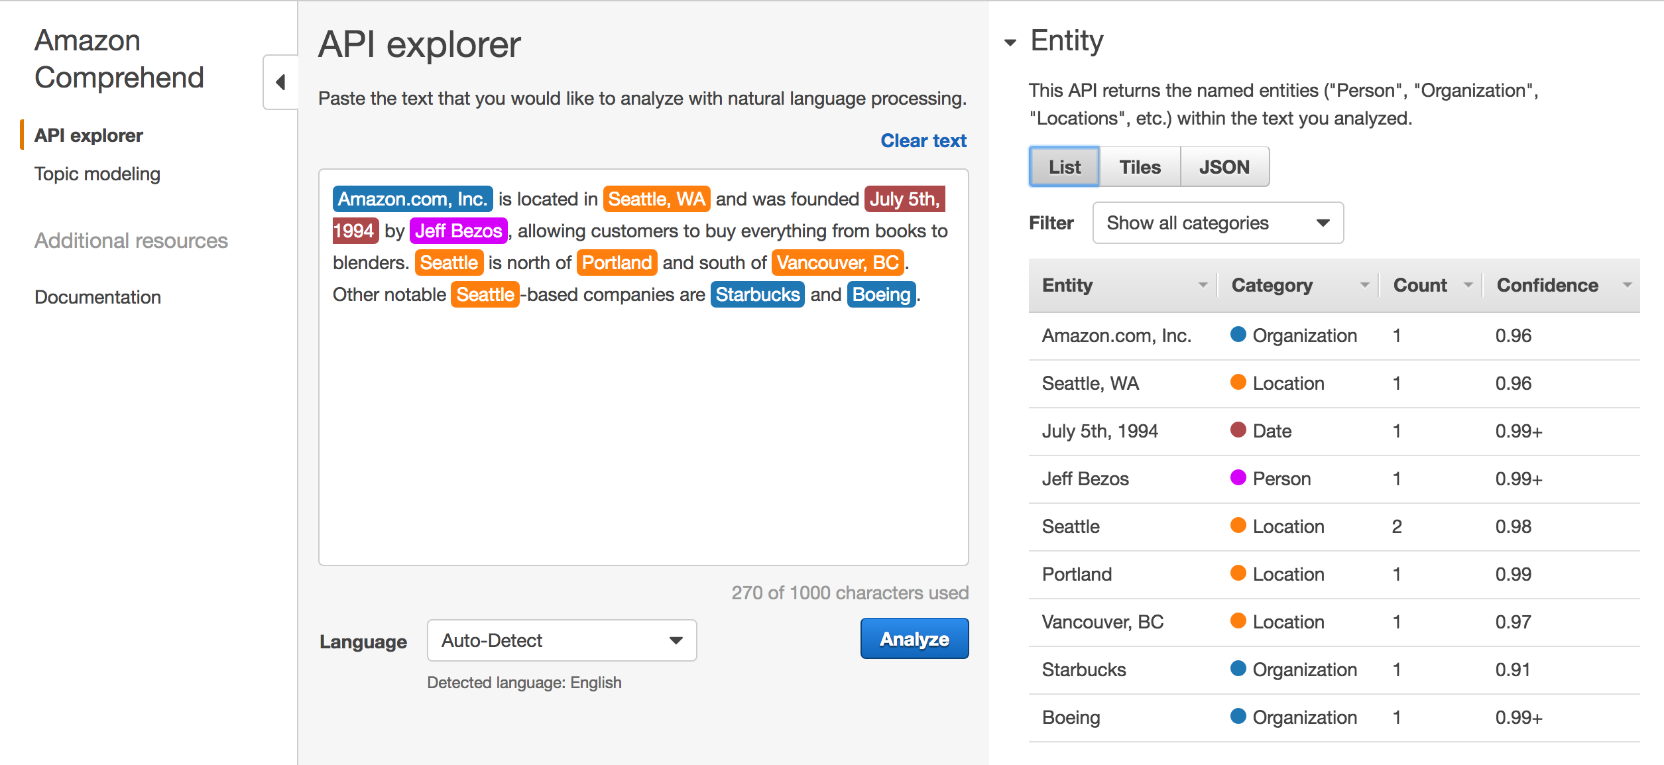Viewport: 1664px width, 765px height.
Task: Click the sort arrow on Entity column
Action: pyautogui.click(x=1203, y=285)
